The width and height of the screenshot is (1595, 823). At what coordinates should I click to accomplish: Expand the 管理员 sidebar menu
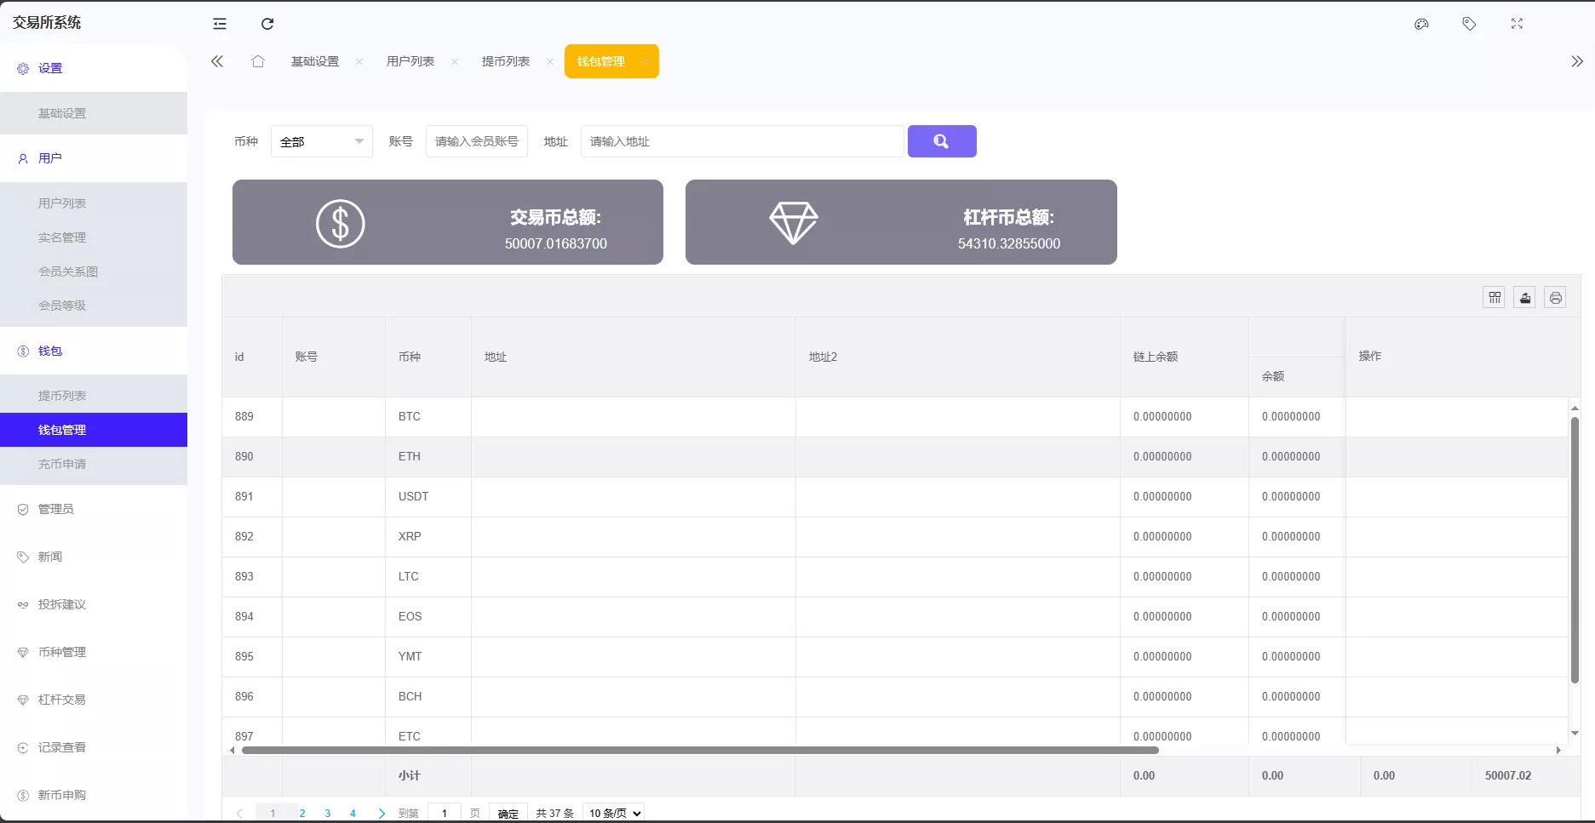pyautogui.click(x=56, y=509)
